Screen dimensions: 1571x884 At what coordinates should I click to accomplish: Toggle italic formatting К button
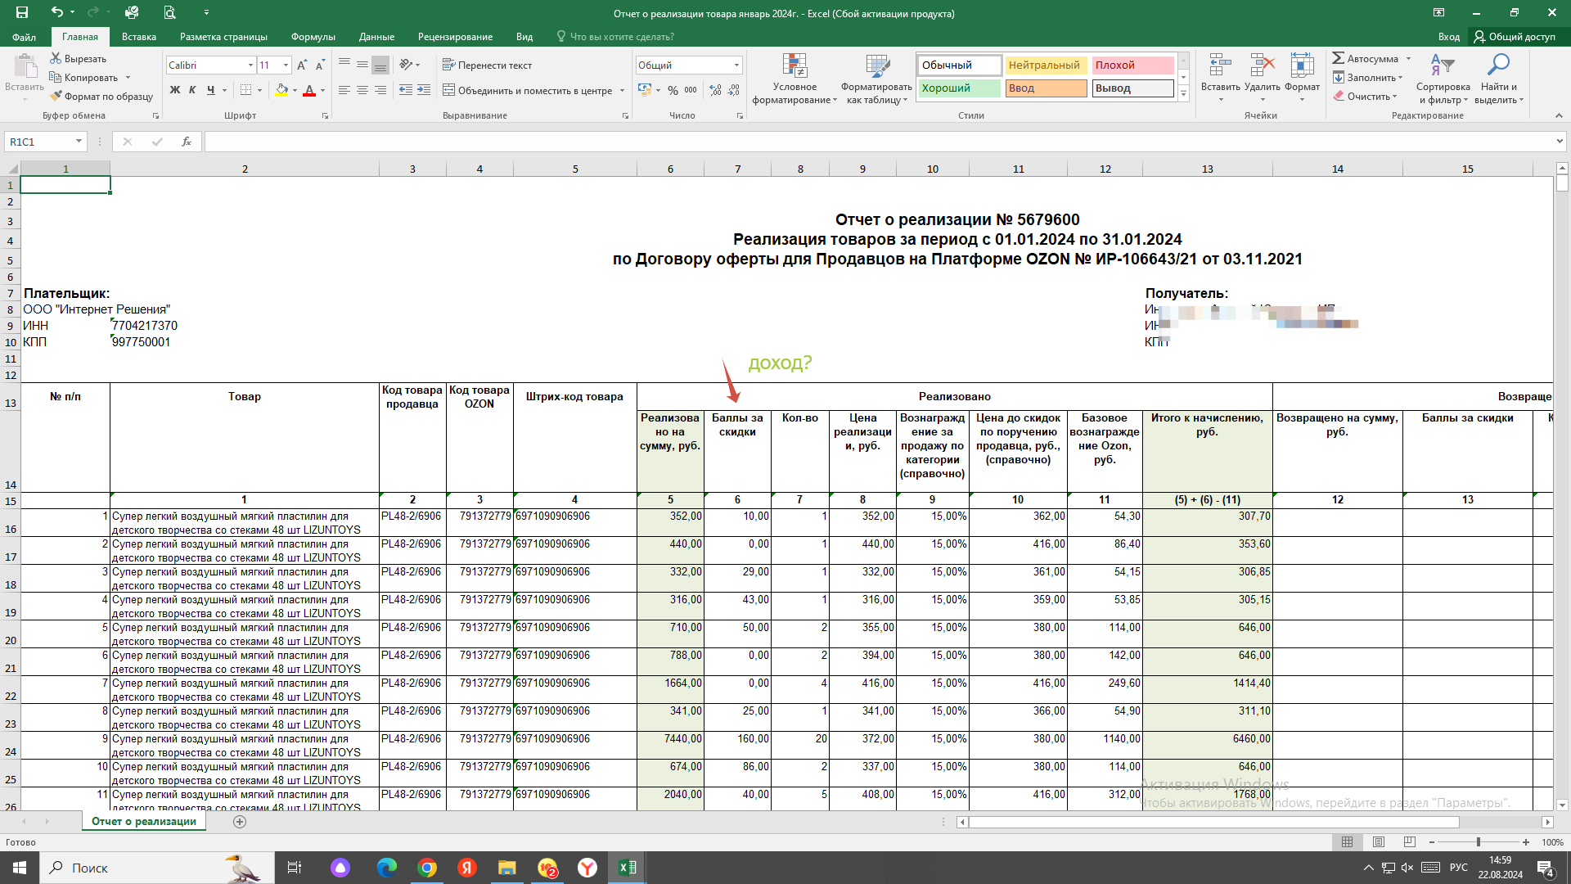click(192, 90)
